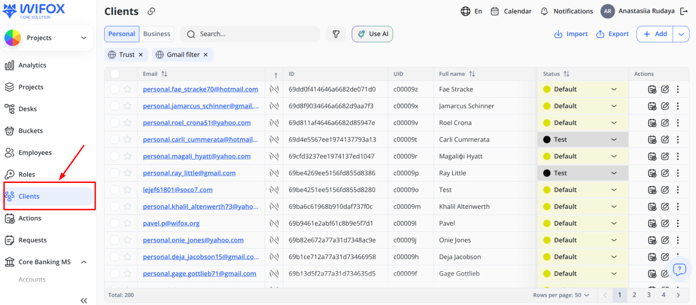Sort by the Status column arrows
Viewport: 696px width, 305px height.
566,74
